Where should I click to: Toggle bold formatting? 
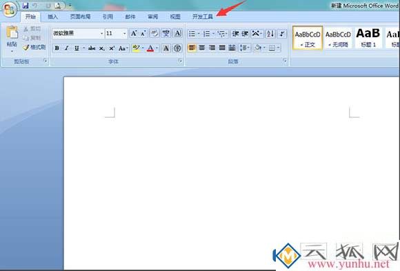coord(57,48)
